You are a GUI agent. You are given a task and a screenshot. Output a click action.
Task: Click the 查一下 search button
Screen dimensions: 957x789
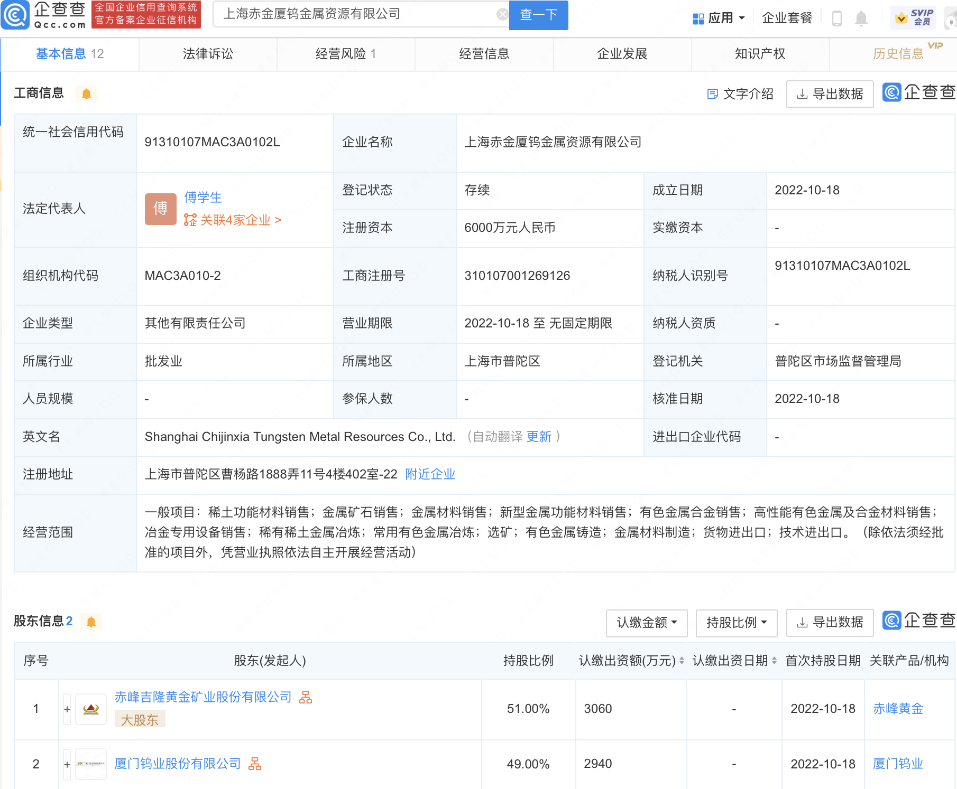pyautogui.click(x=538, y=15)
